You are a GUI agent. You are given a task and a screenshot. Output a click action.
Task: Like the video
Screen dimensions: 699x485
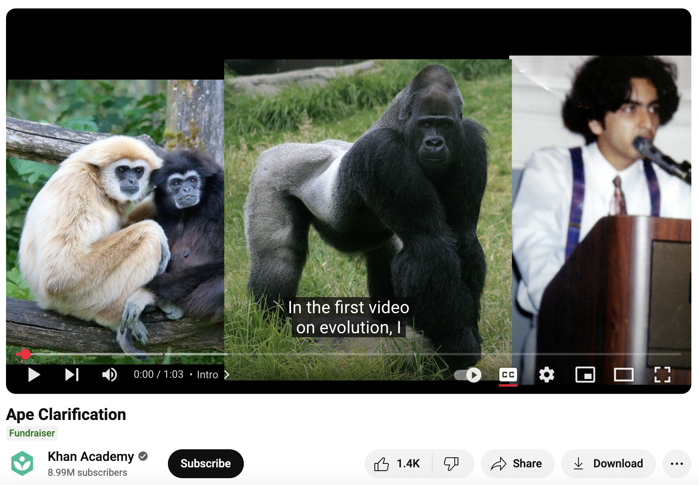click(x=398, y=463)
